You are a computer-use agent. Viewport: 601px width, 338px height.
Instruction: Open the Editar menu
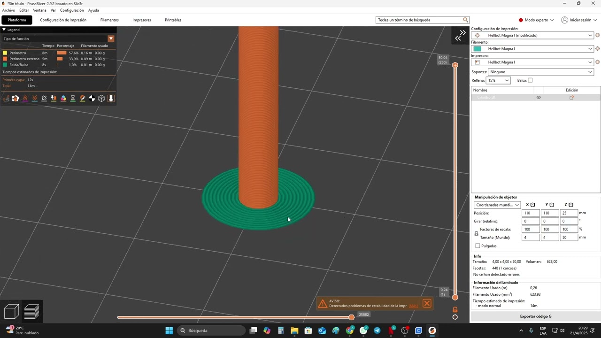pos(24,10)
